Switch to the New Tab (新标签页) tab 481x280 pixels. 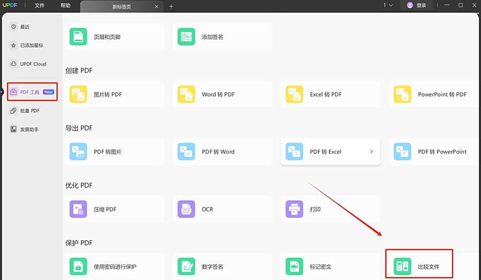[x=121, y=6]
